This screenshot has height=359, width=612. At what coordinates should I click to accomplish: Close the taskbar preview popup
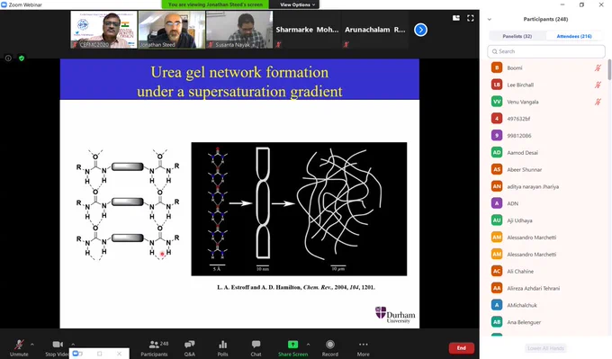(x=119, y=354)
